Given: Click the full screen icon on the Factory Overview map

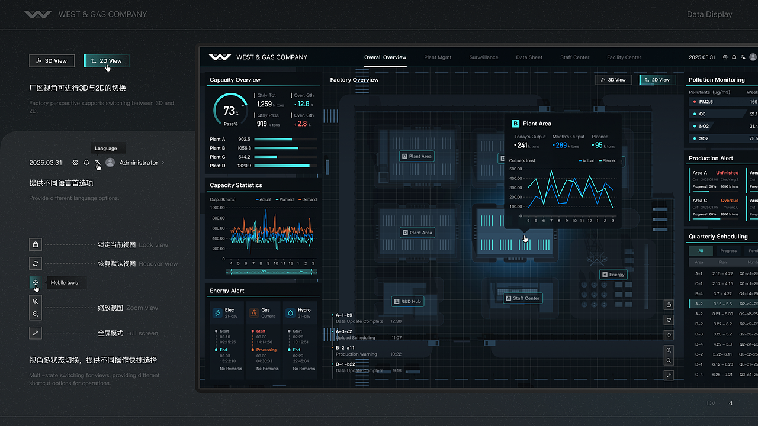Looking at the screenshot, I should (669, 375).
